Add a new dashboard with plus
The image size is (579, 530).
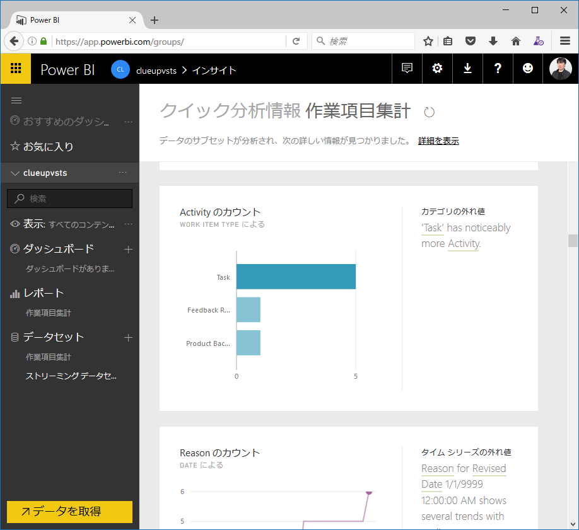(128, 250)
